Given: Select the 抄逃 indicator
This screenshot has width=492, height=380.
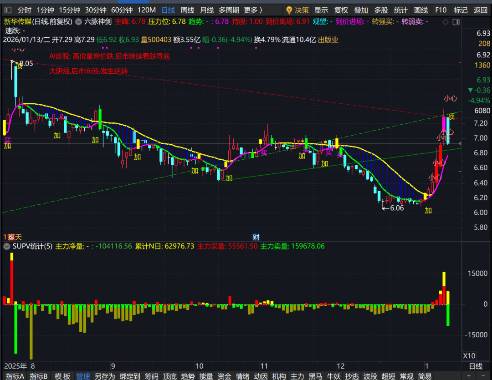Looking at the screenshot, I should pyautogui.click(x=352, y=376).
